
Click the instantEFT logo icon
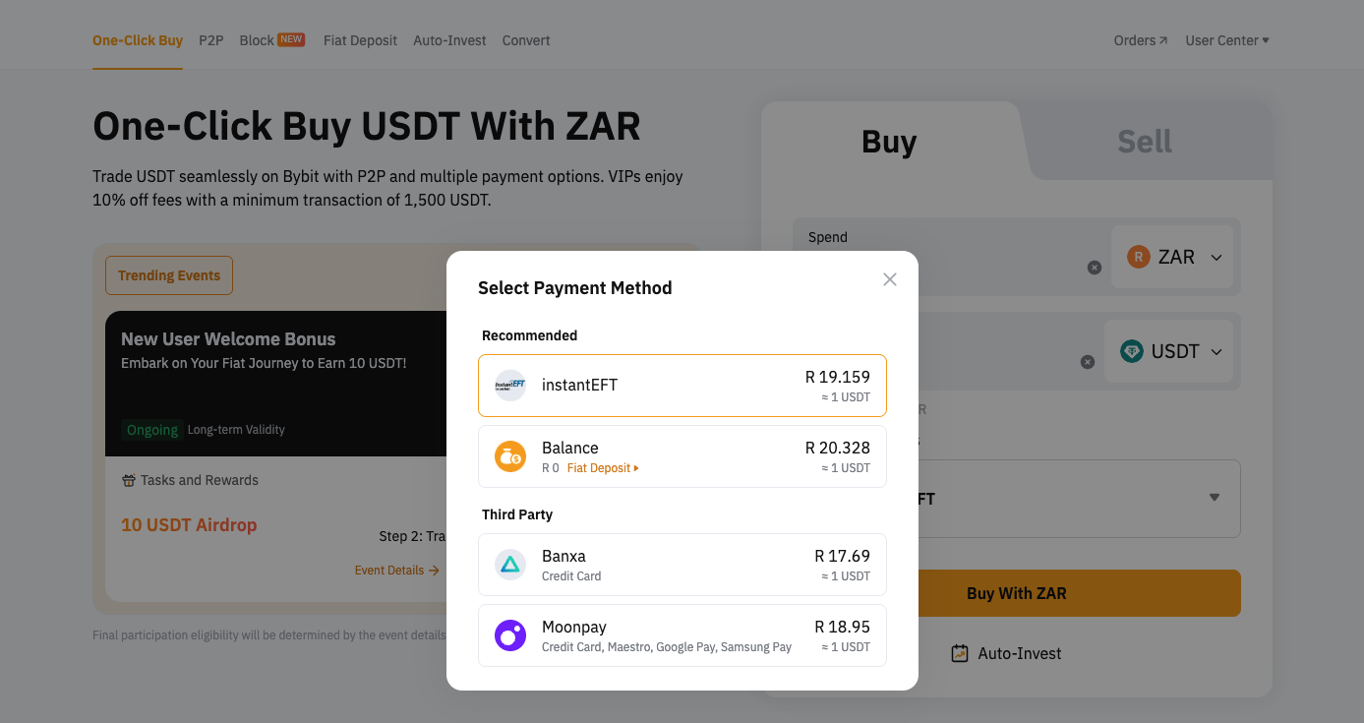[510, 386]
